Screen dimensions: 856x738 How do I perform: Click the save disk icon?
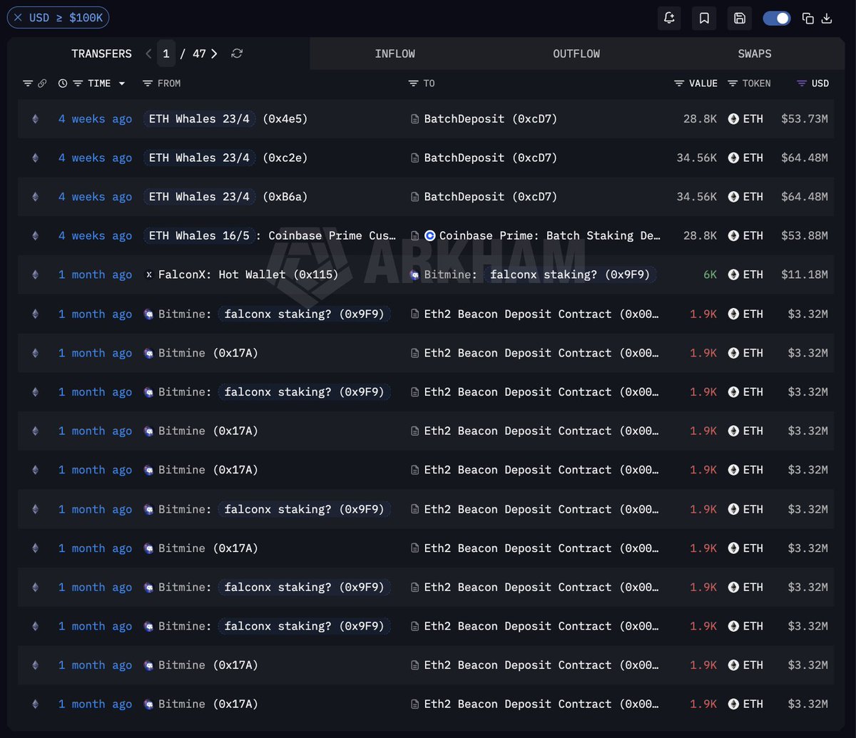coord(740,18)
